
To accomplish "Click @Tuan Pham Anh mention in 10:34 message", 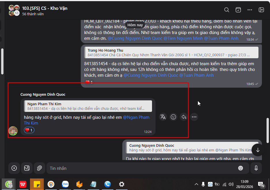I will coord(221,38).
